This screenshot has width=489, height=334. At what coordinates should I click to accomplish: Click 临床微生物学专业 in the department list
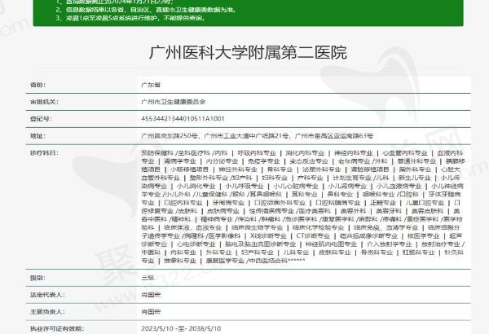coord(258,227)
